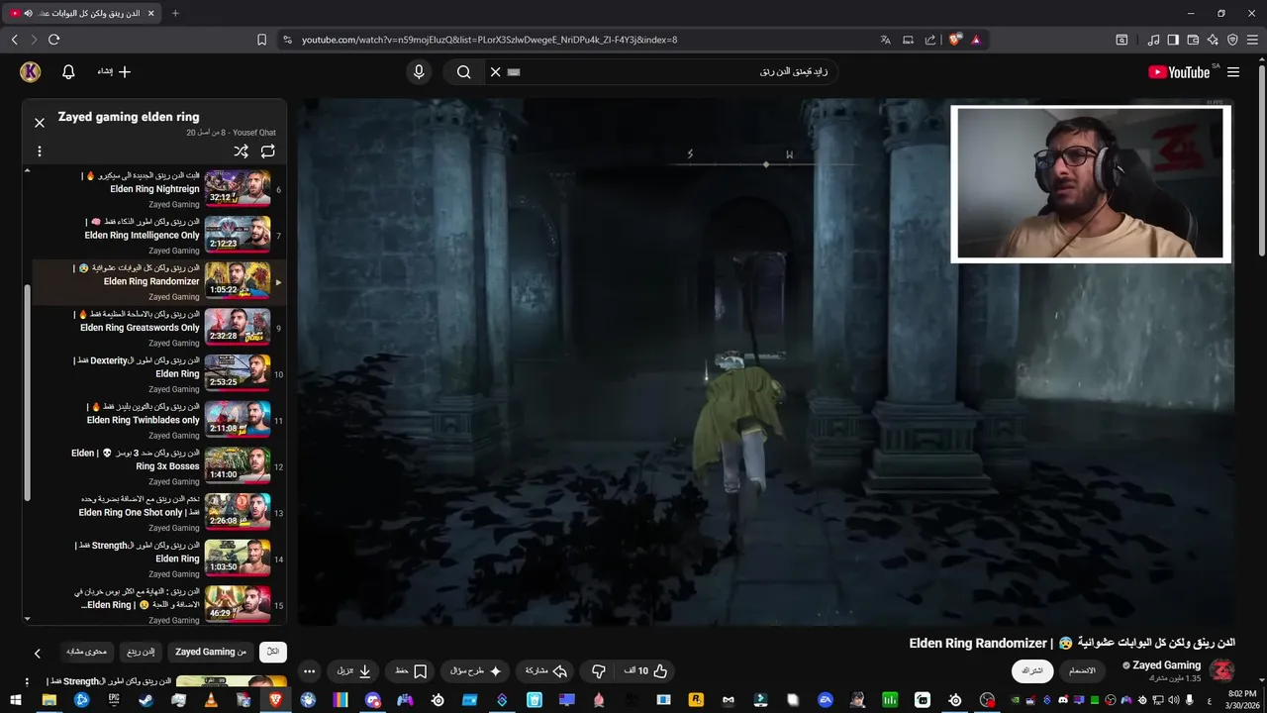Go back in browser history
This screenshot has height=713, width=1267.
click(15, 40)
